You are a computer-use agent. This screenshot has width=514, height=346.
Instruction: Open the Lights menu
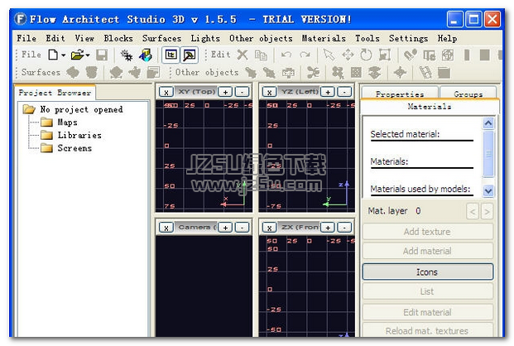205,38
